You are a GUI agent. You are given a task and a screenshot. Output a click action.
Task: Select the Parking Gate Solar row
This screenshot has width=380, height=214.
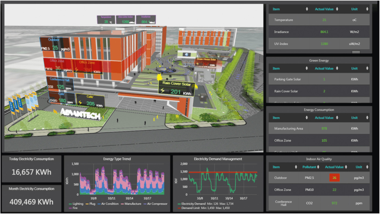(319, 79)
